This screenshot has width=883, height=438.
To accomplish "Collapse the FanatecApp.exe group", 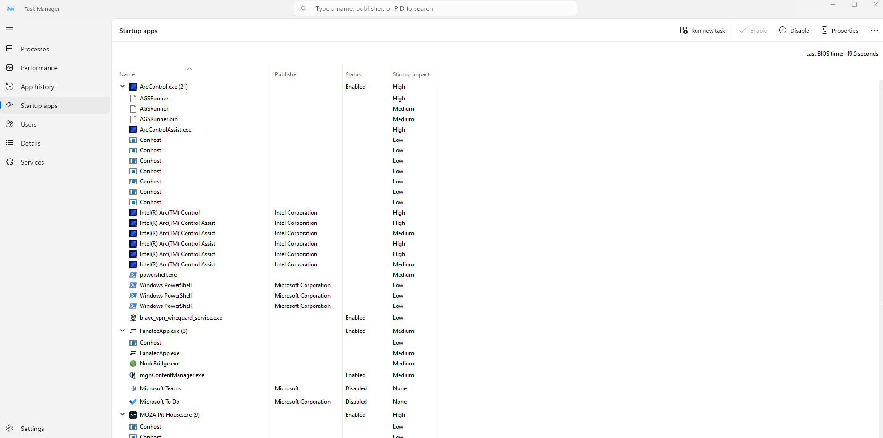I will tap(122, 331).
